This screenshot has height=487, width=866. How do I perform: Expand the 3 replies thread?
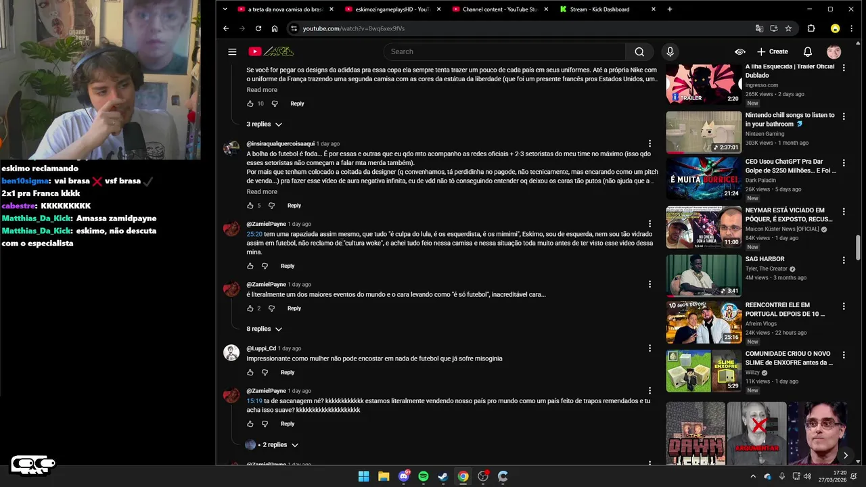pos(264,124)
